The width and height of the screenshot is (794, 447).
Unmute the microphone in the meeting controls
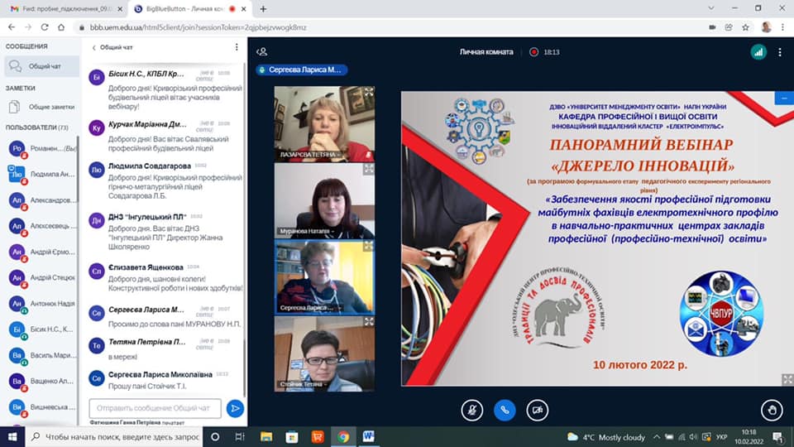(472, 409)
